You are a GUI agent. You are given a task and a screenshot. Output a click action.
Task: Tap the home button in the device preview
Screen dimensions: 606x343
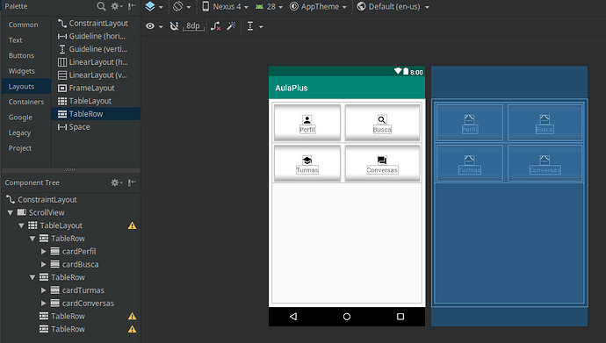(347, 317)
